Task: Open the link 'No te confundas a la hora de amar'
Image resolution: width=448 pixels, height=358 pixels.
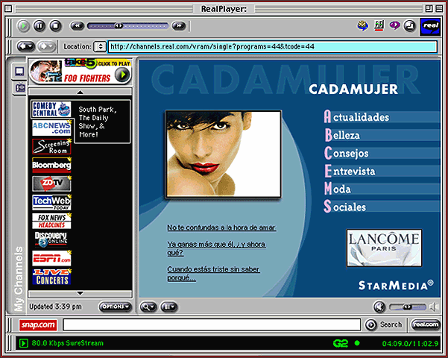Action: [221, 227]
